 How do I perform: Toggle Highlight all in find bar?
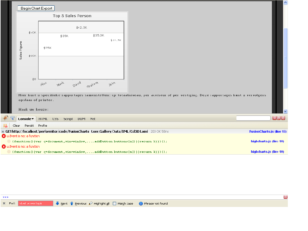pyautogui.click(x=99, y=204)
